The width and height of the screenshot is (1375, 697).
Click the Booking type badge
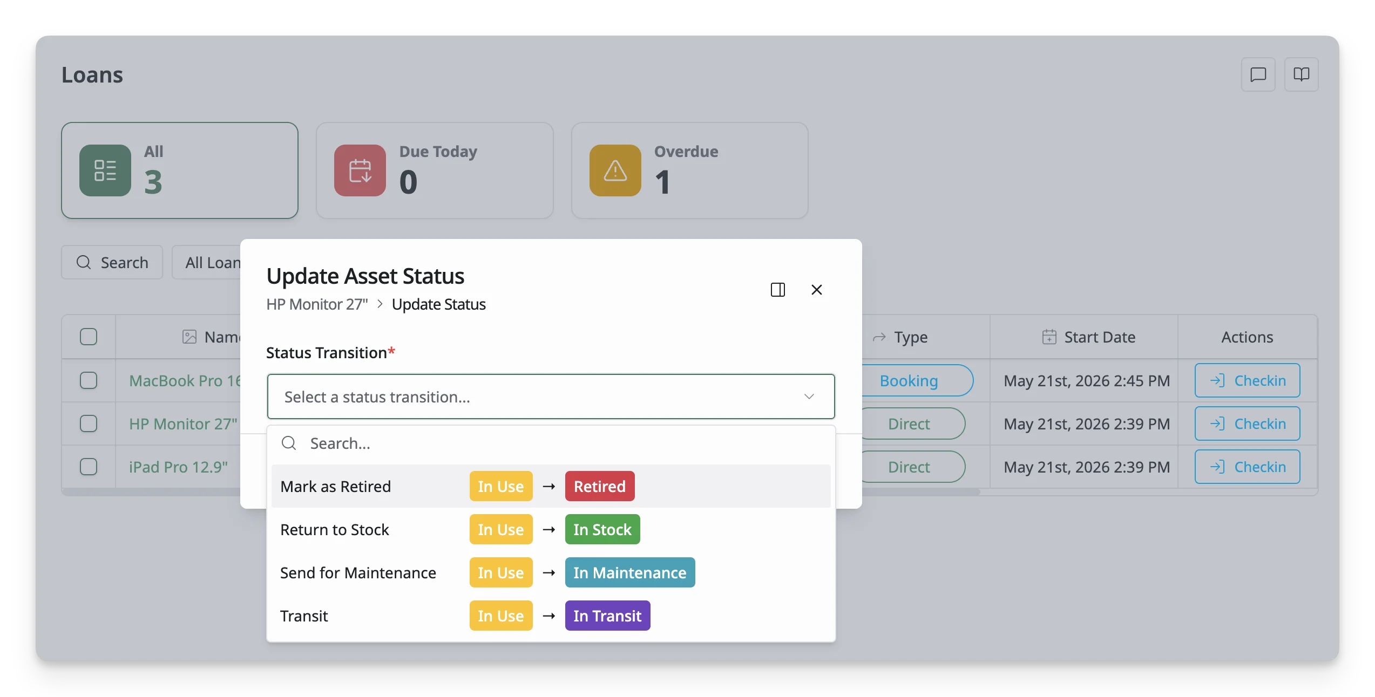[x=917, y=380]
